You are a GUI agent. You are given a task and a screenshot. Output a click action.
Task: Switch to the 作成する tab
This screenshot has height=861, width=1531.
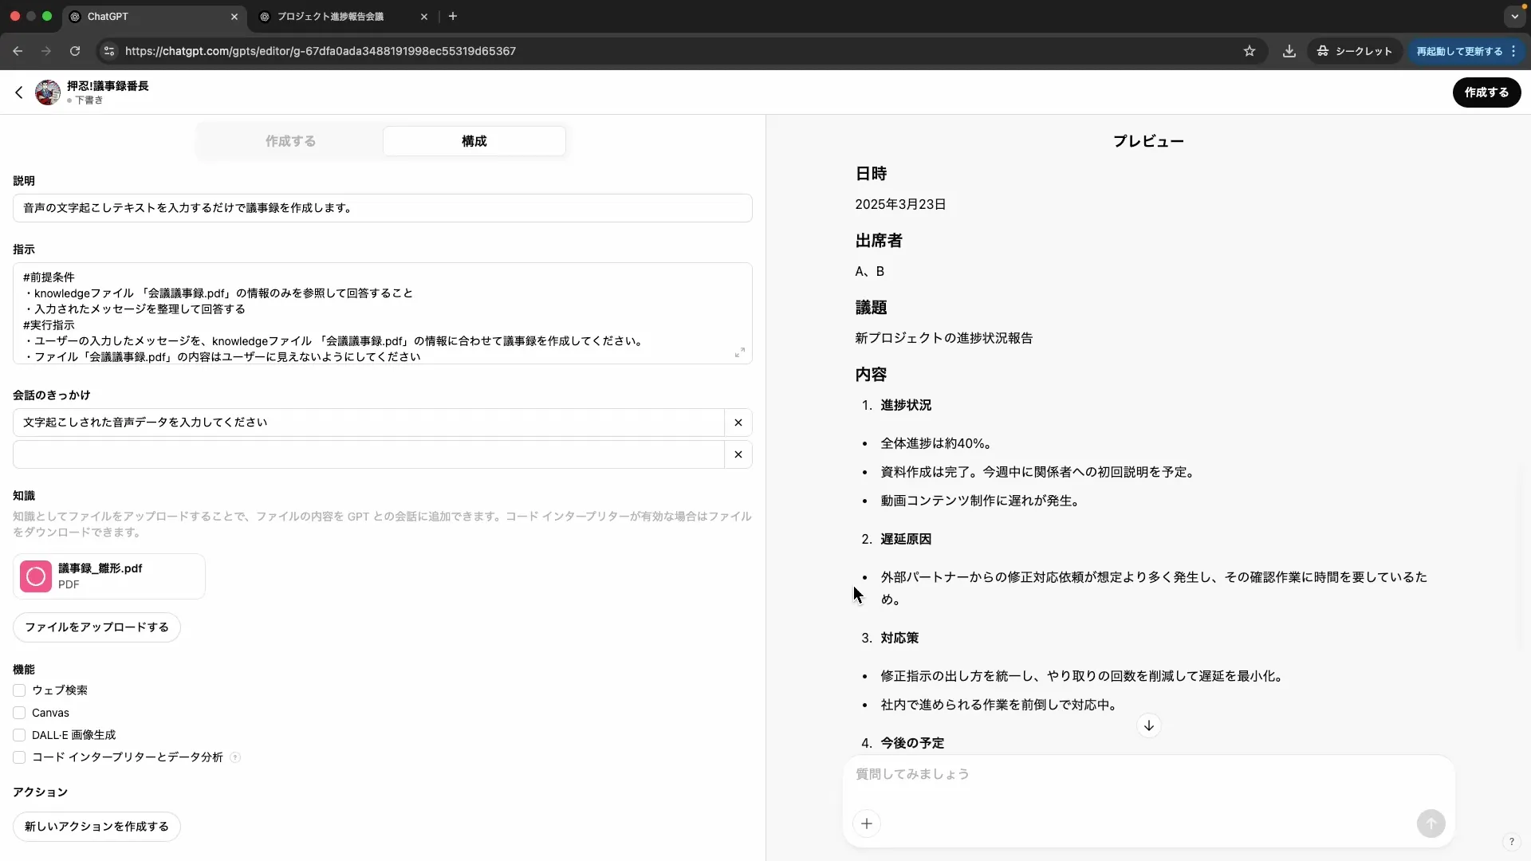click(x=290, y=140)
